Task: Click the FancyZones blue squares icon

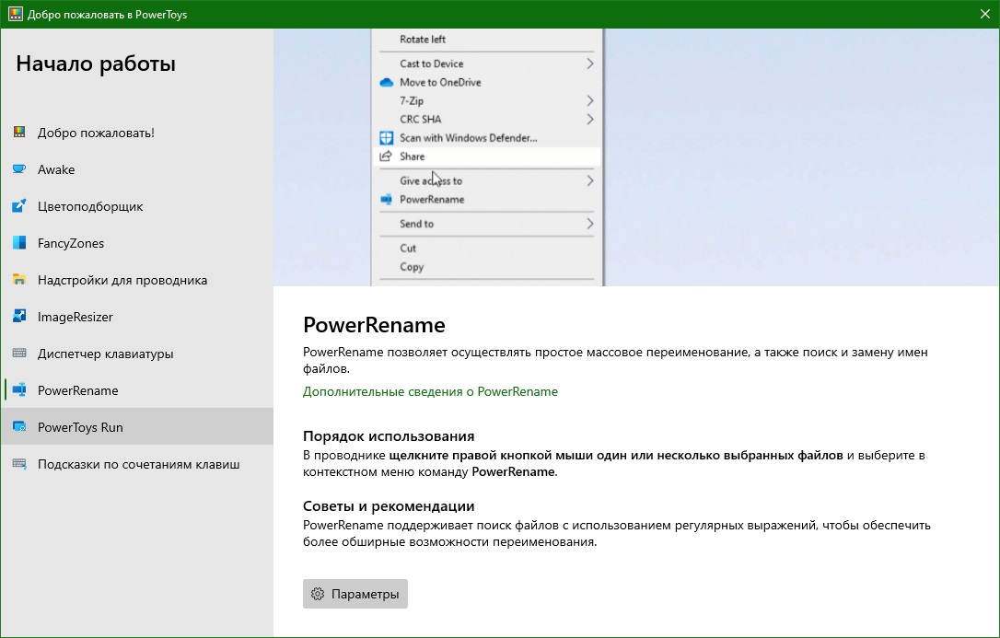Action: point(20,243)
